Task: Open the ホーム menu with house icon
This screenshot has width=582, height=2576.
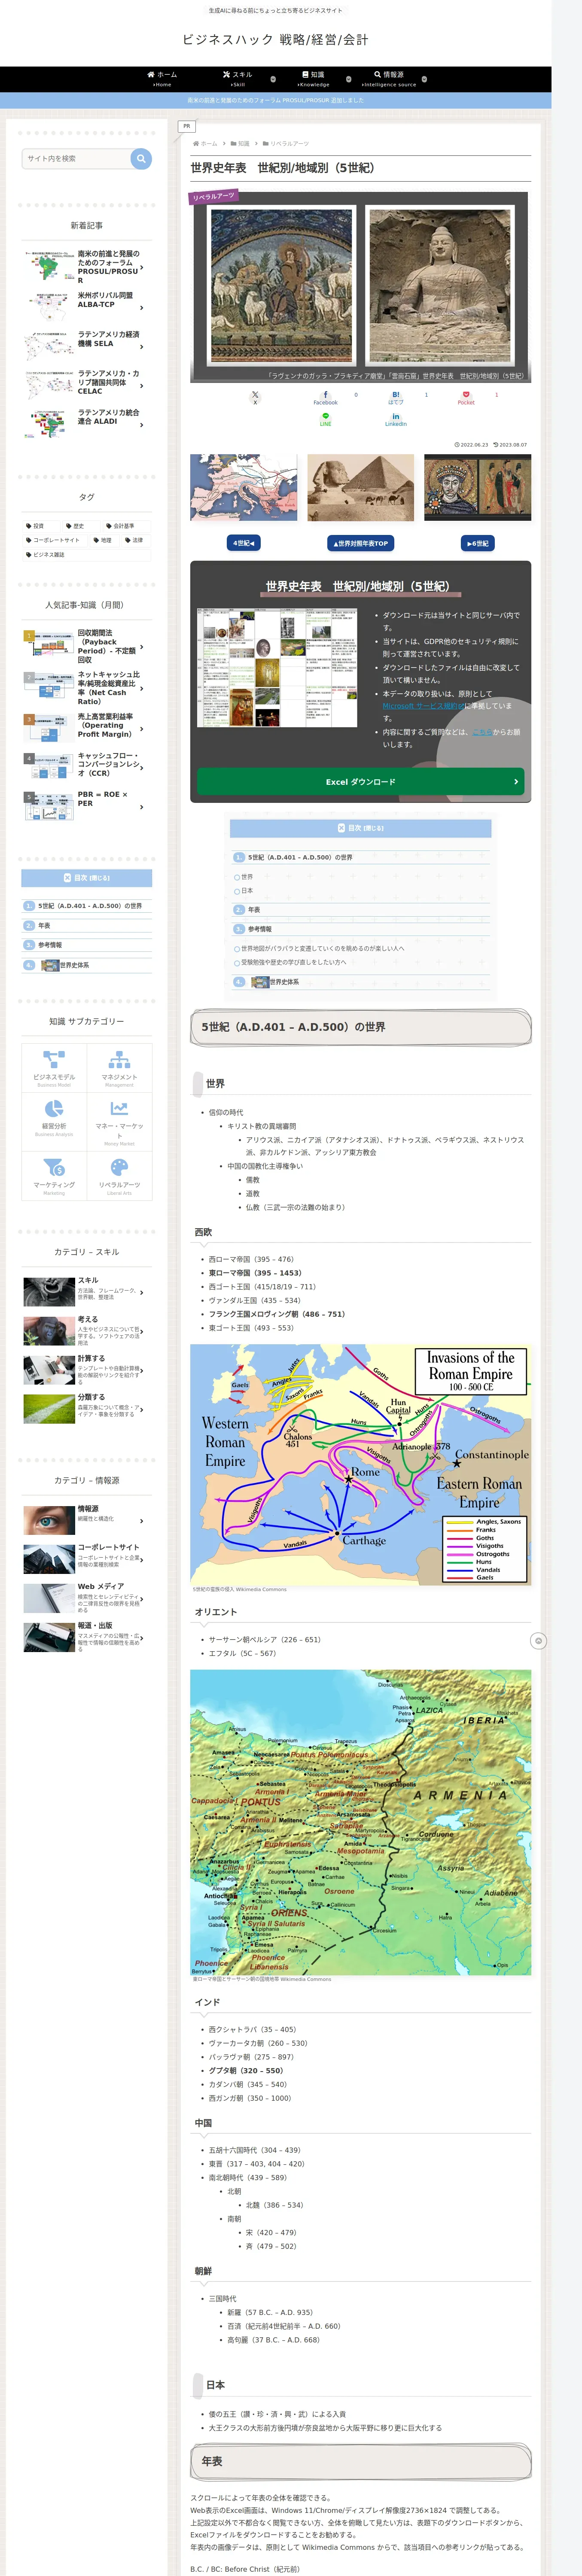Action: click(162, 79)
